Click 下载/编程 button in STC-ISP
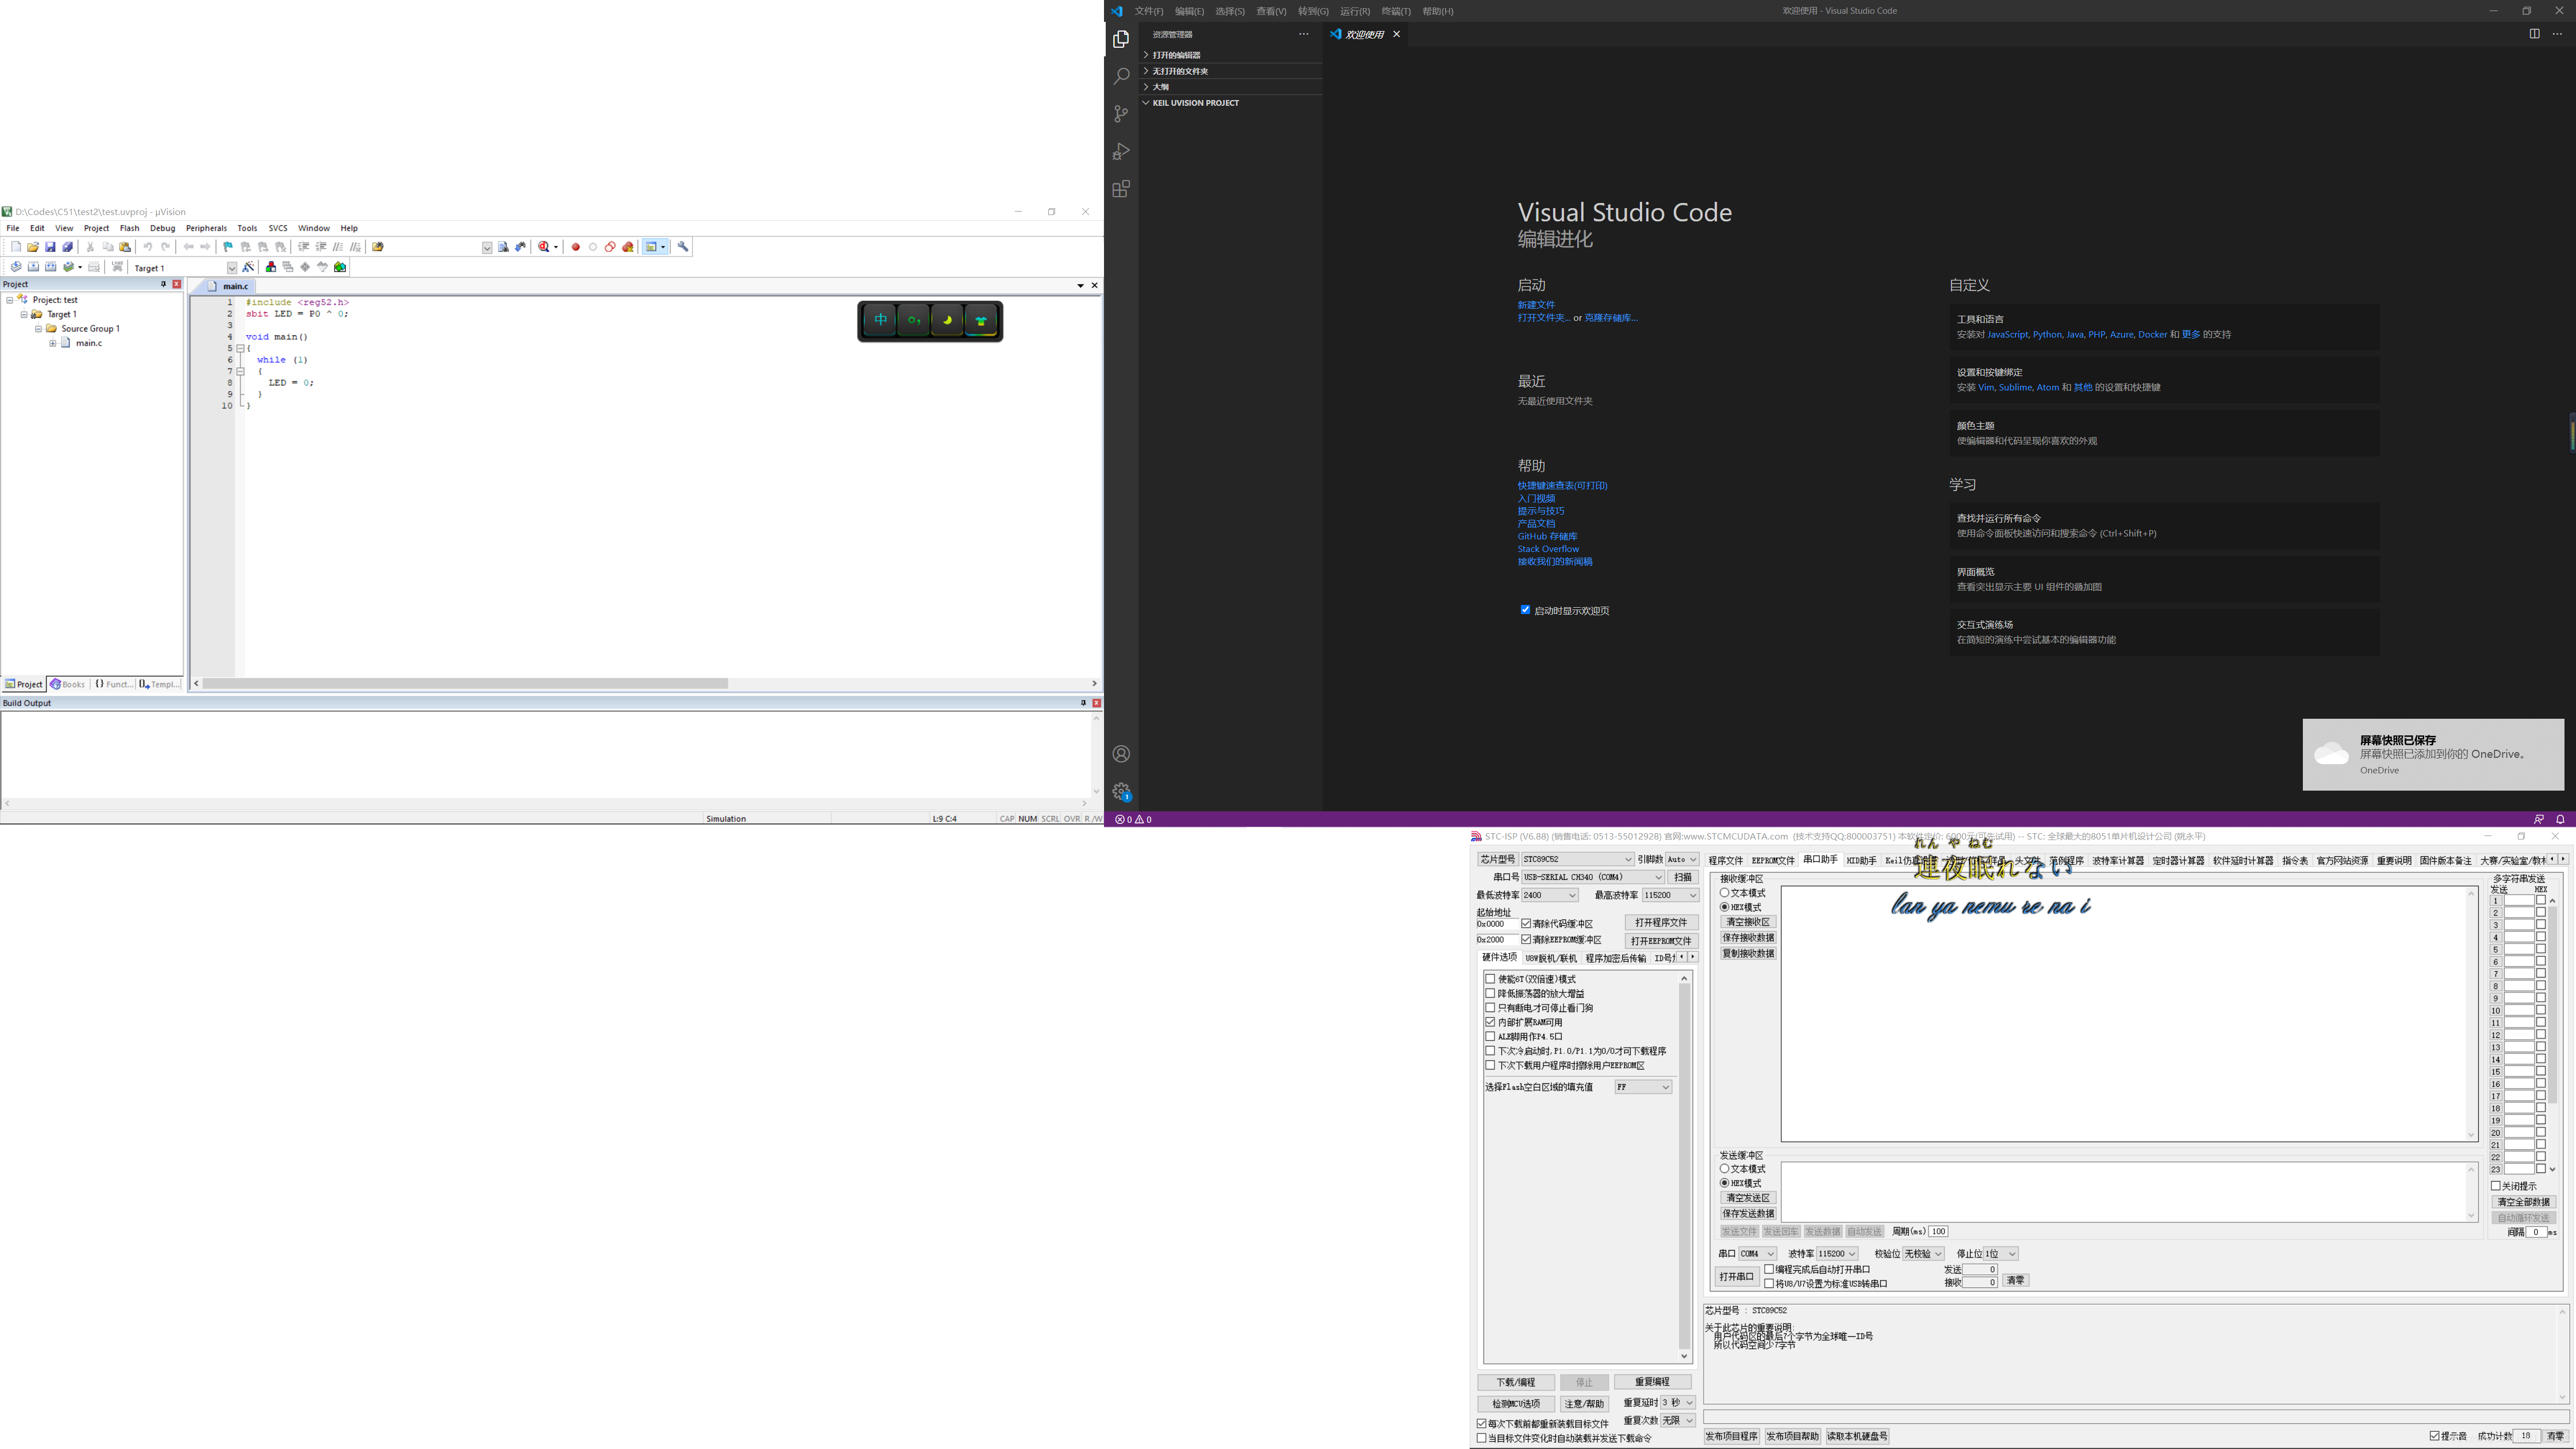2576x1449 pixels. tap(1515, 1382)
